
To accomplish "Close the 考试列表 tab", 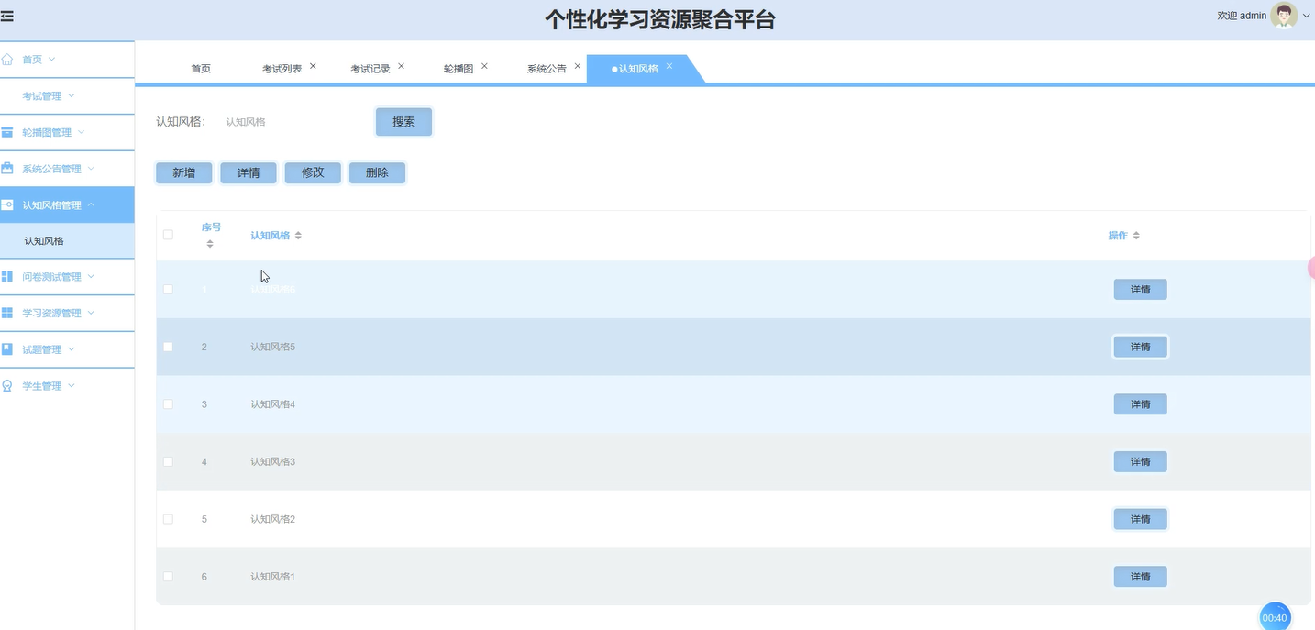I will coord(313,66).
